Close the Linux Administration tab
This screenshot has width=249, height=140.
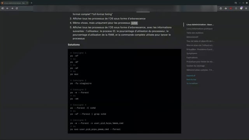point(27,3)
